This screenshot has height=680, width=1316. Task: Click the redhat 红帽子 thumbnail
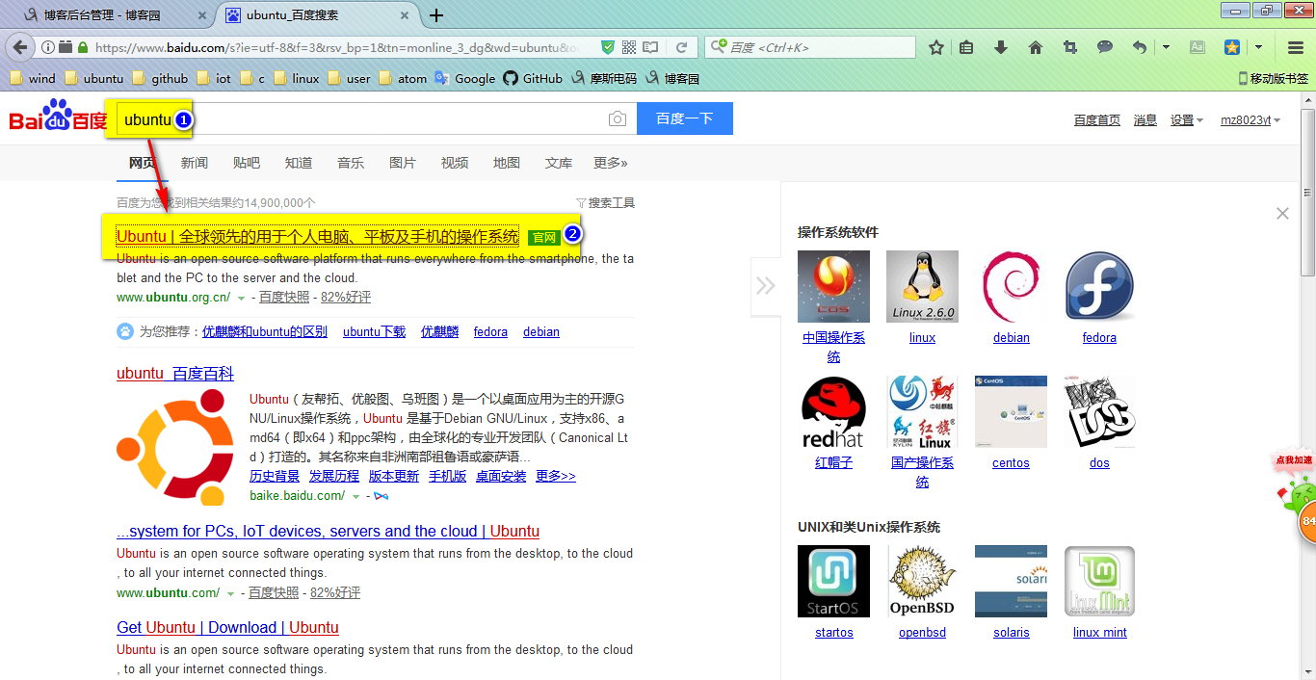833,411
